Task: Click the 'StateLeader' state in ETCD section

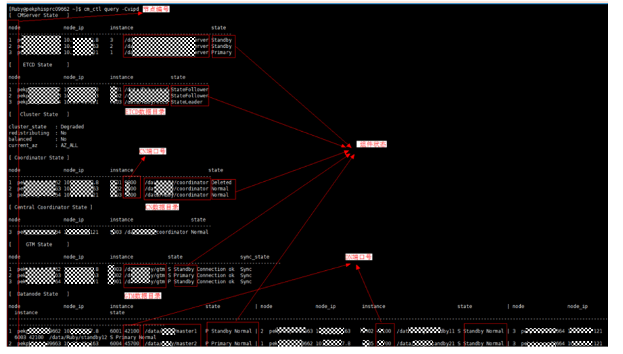Action: pos(187,102)
